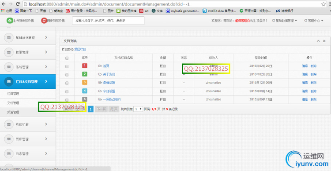
Task: Click the red sync to server icon
Action: tap(44, 20)
